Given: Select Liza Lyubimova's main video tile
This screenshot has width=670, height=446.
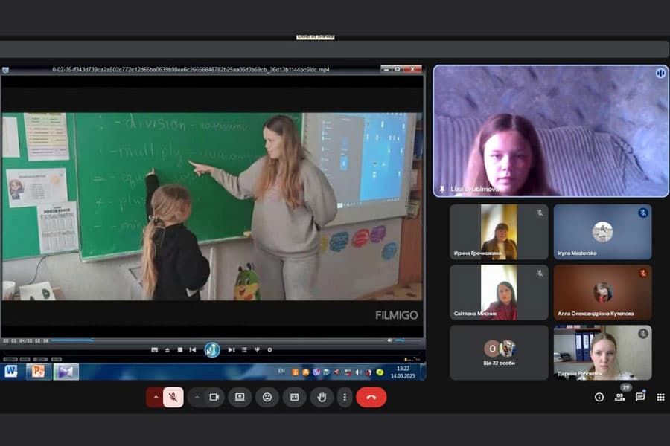Looking at the screenshot, I should 551,131.
